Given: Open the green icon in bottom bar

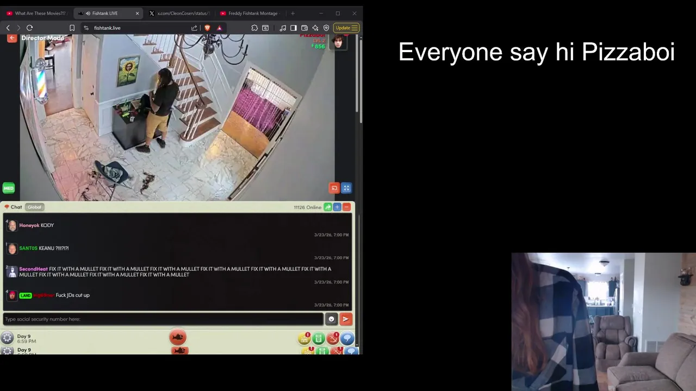Looking at the screenshot, I should (x=319, y=339).
